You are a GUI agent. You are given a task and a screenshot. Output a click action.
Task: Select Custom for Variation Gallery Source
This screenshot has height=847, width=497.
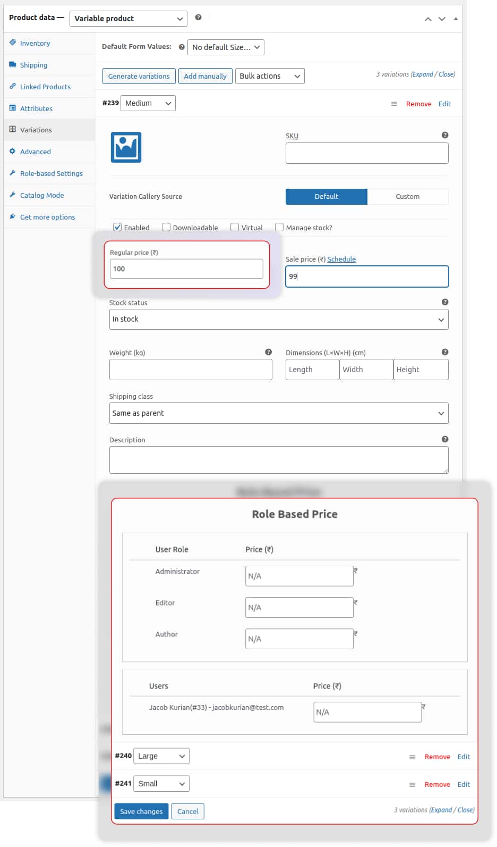[x=407, y=196]
